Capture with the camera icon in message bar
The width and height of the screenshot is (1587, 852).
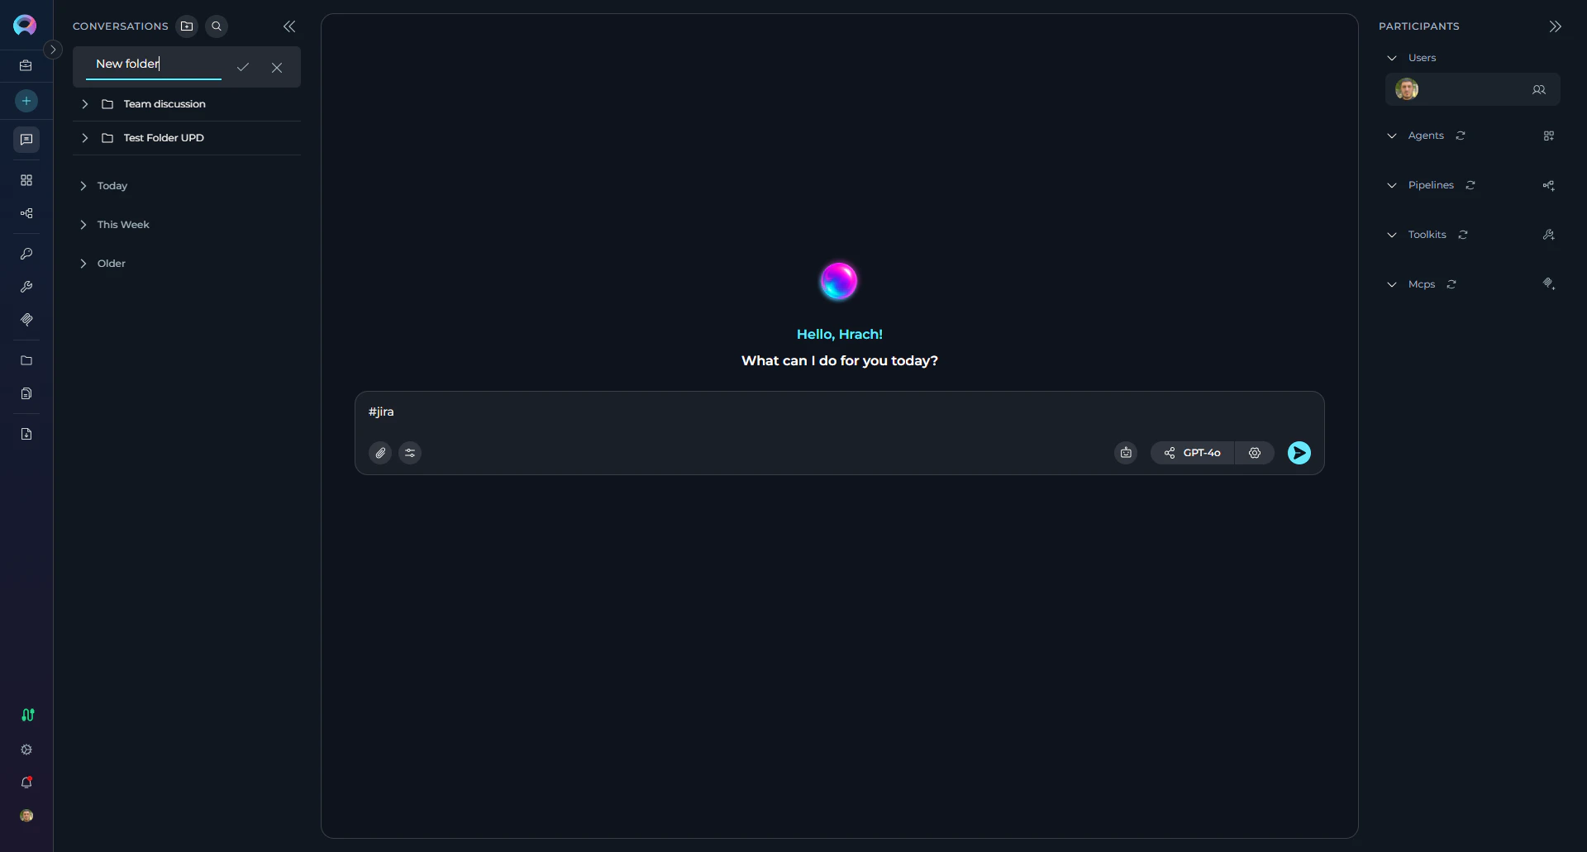click(x=1125, y=452)
